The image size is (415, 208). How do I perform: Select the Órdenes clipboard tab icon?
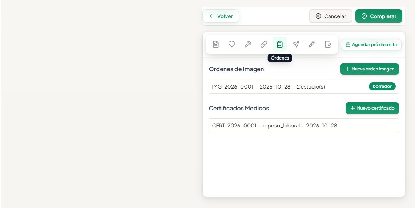(x=280, y=44)
